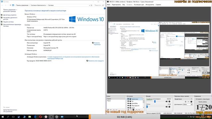
Task: Open the third OBS menu (View)
Action: coord(124,5)
